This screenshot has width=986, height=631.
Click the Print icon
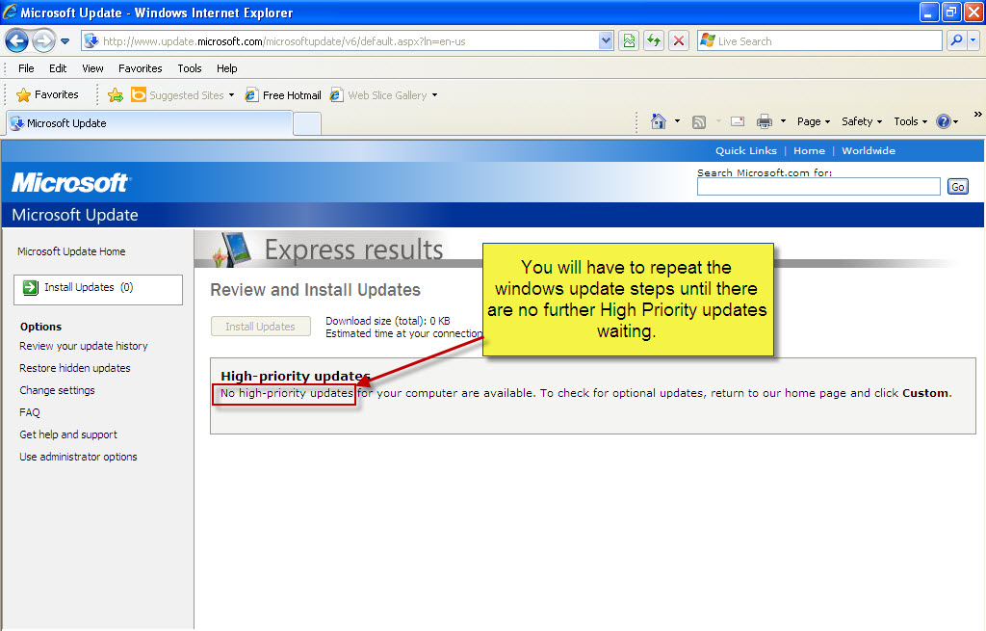coord(764,121)
